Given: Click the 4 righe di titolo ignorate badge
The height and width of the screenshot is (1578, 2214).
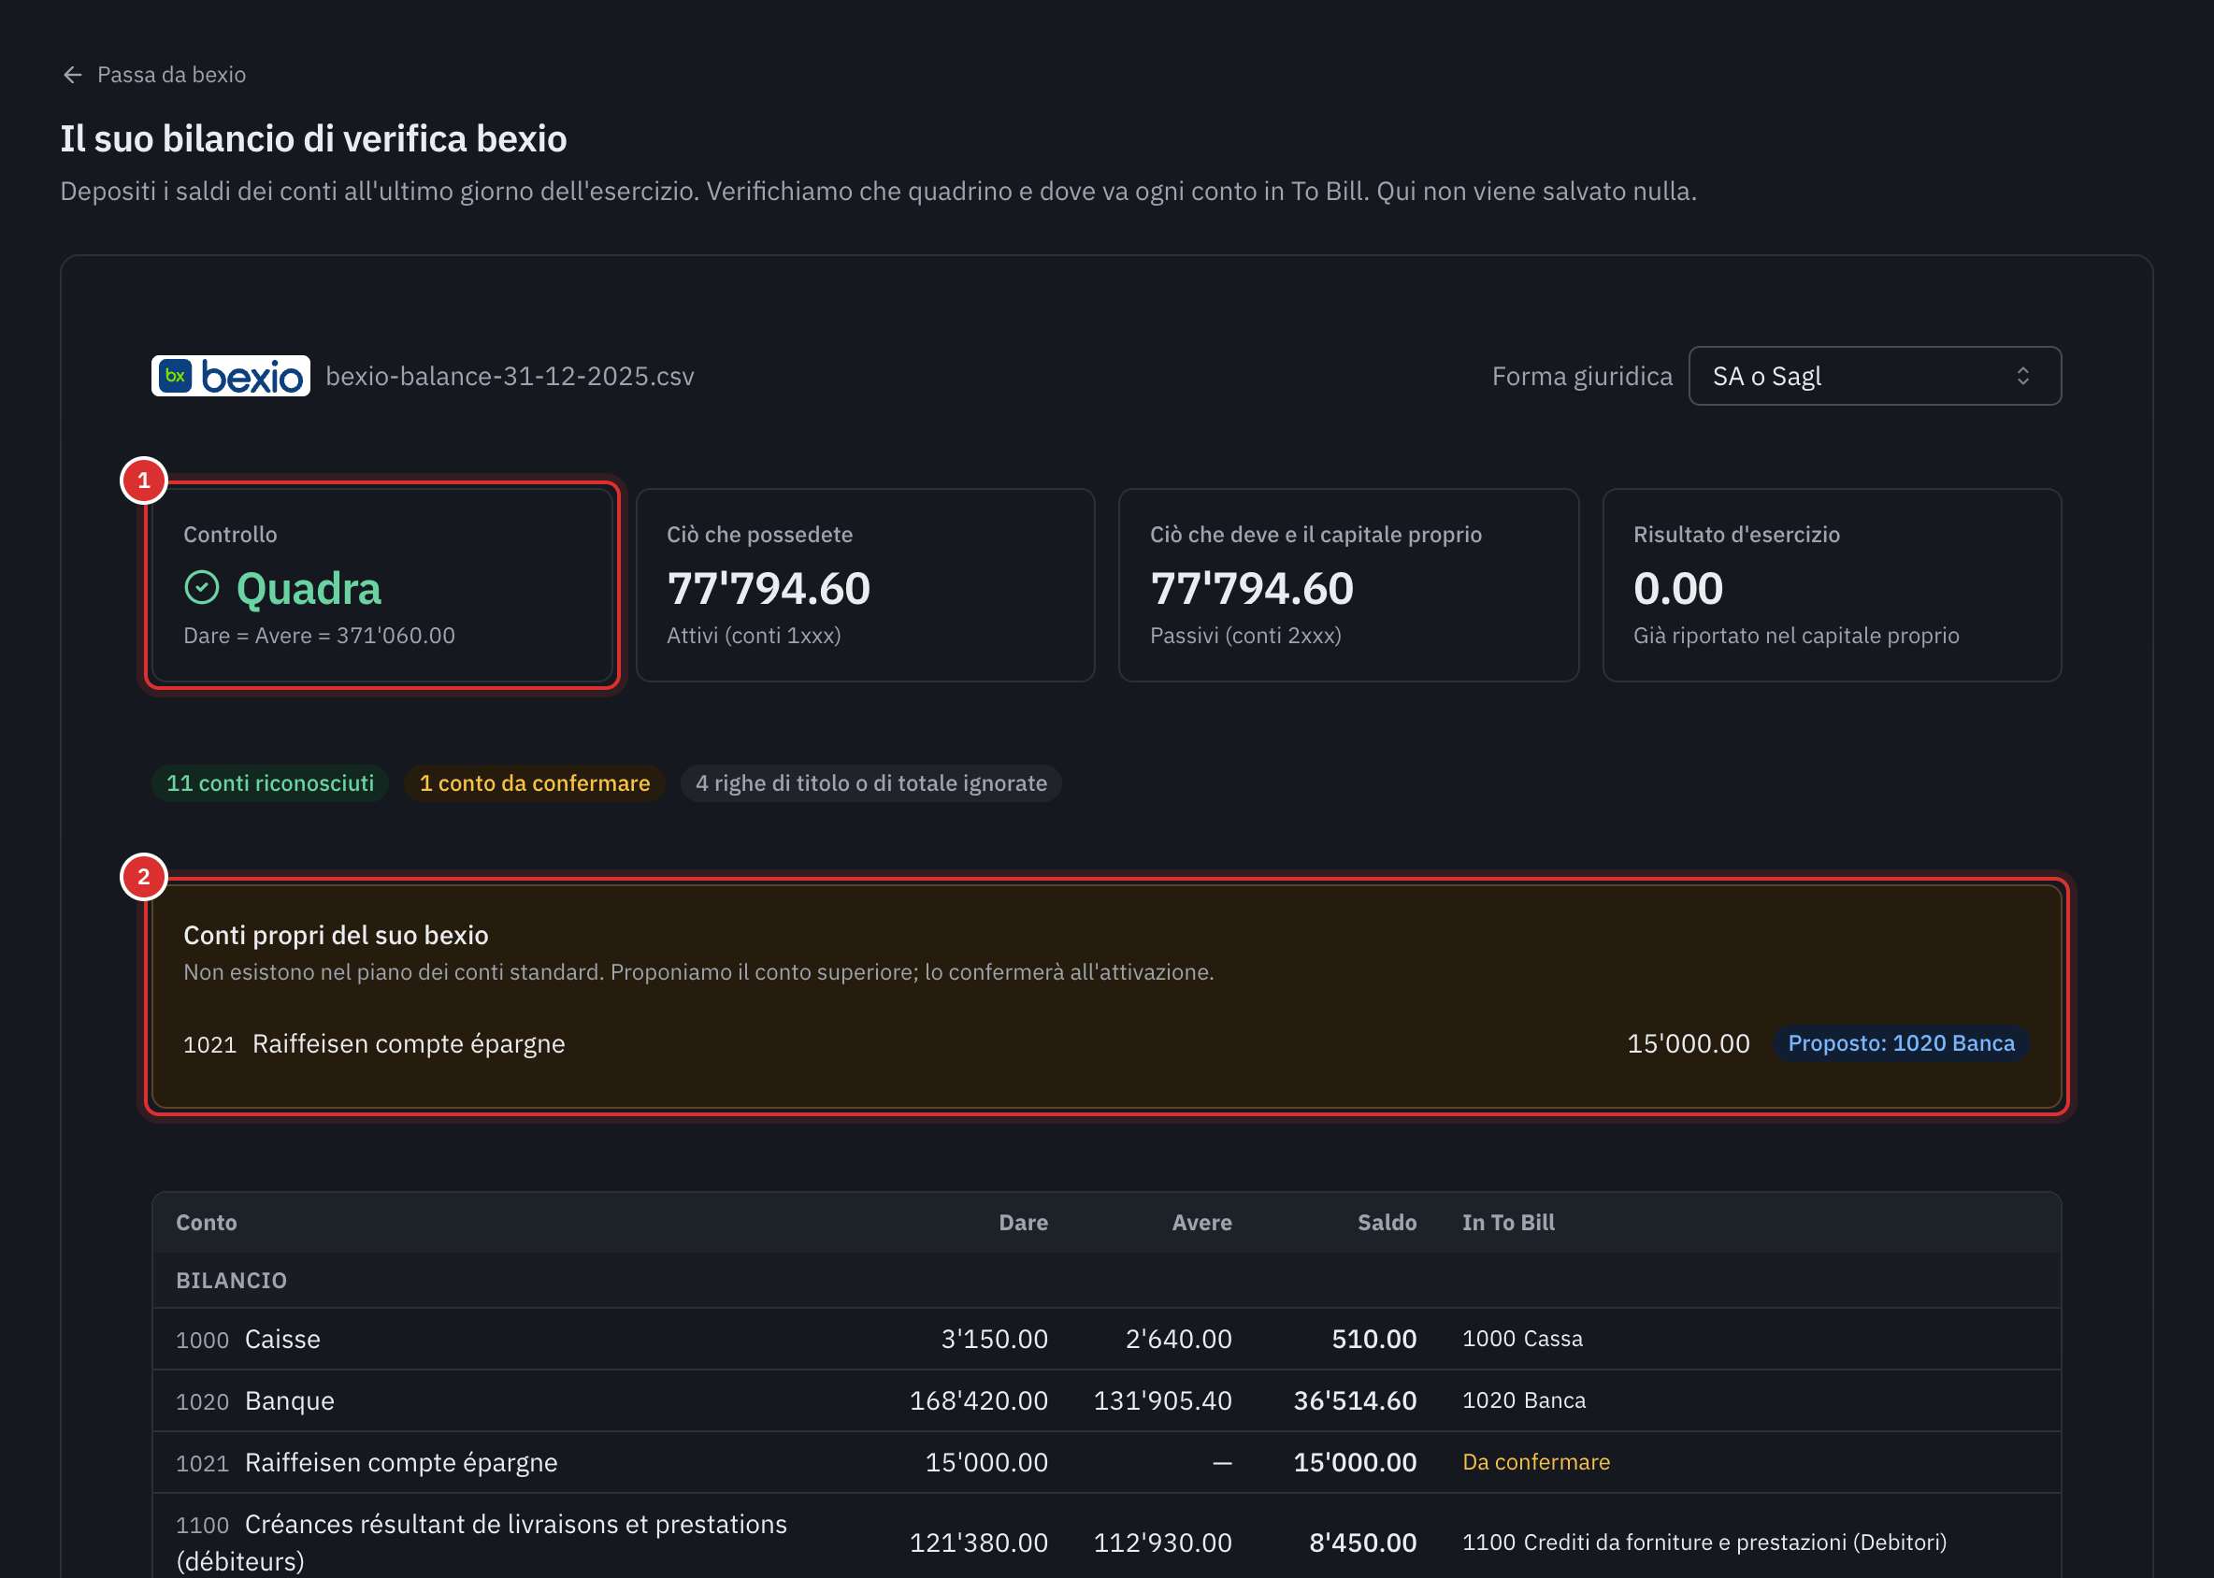Looking at the screenshot, I should 870,783.
